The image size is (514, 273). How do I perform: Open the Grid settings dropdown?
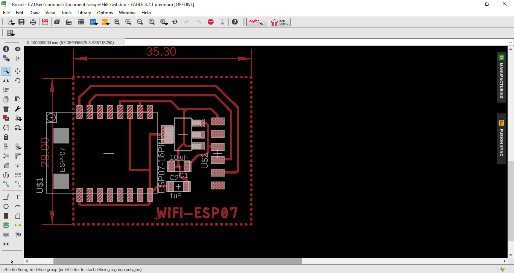click(11, 33)
